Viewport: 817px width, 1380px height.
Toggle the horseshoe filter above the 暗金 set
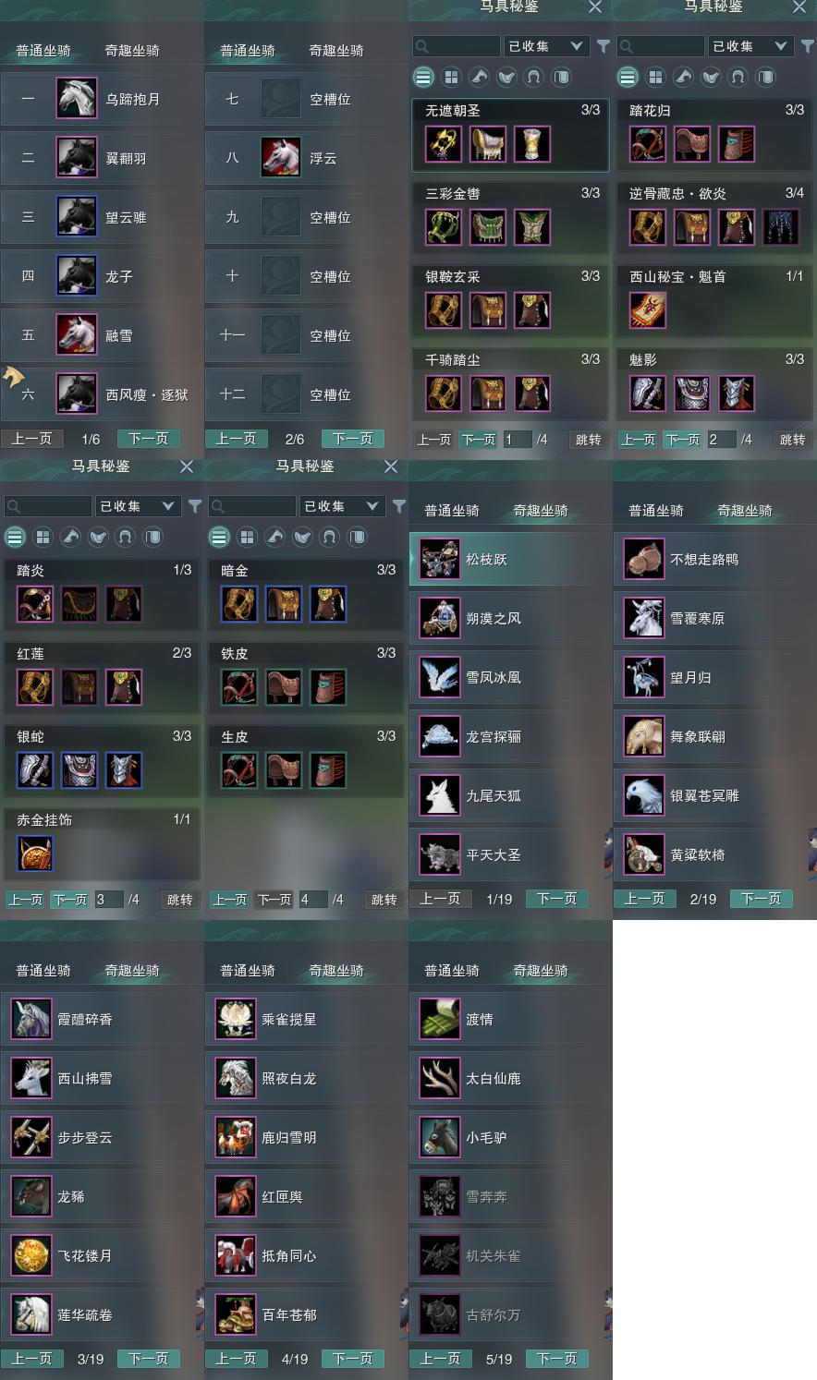330,537
